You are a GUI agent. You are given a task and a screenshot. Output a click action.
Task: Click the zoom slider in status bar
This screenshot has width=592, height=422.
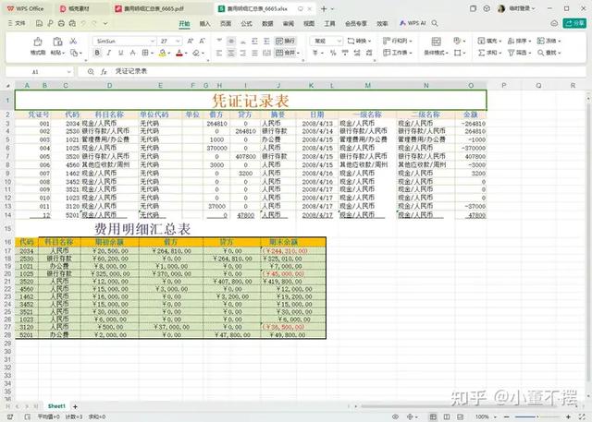pos(537,416)
